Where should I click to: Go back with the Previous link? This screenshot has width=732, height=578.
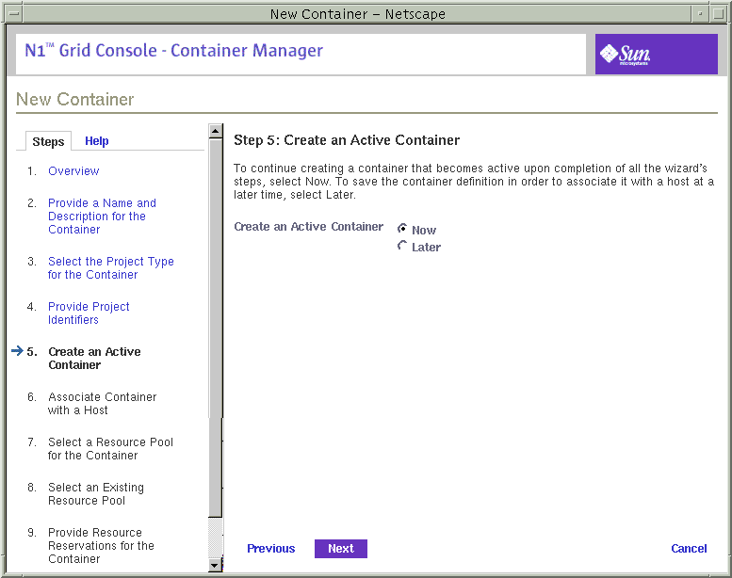click(270, 549)
